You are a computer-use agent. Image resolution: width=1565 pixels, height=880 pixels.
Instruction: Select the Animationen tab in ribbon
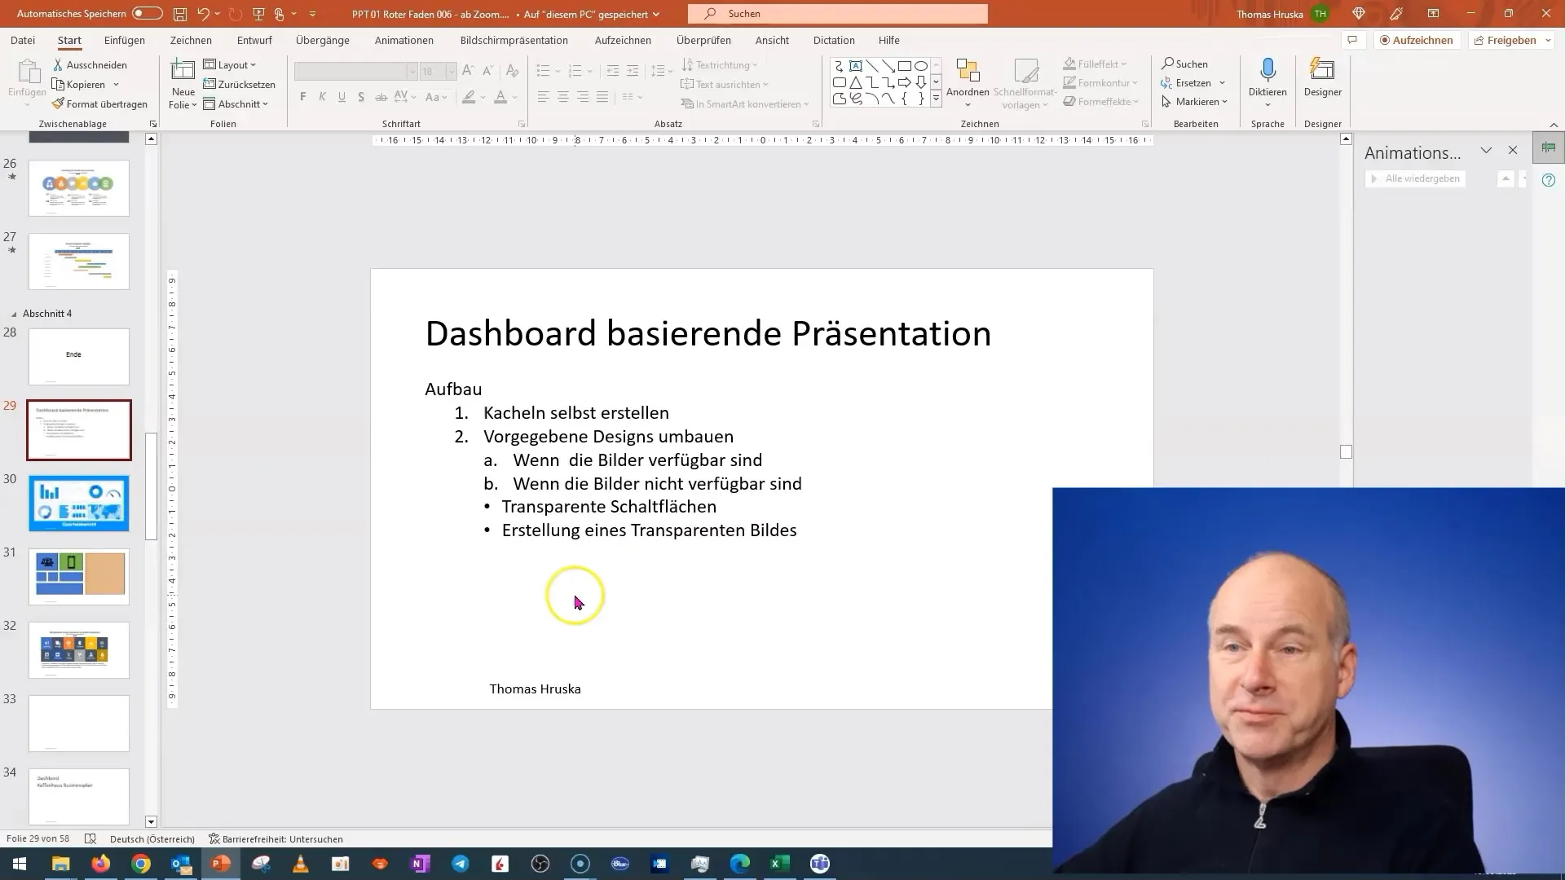tap(405, 40)
